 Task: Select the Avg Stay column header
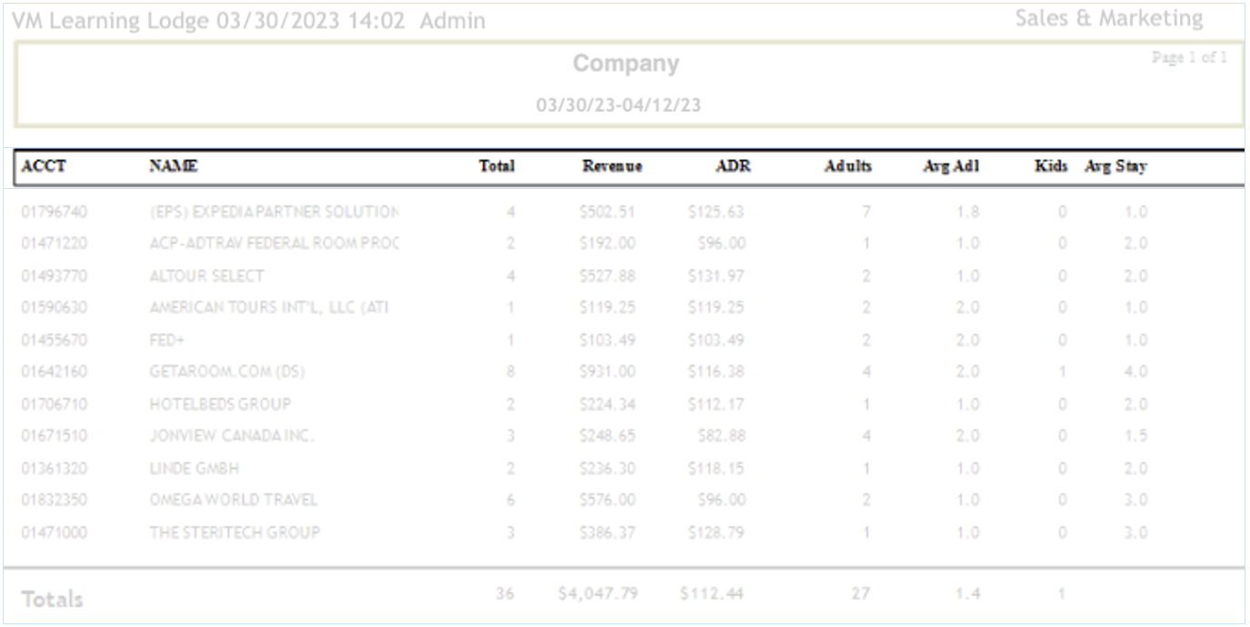(1115, 166)
